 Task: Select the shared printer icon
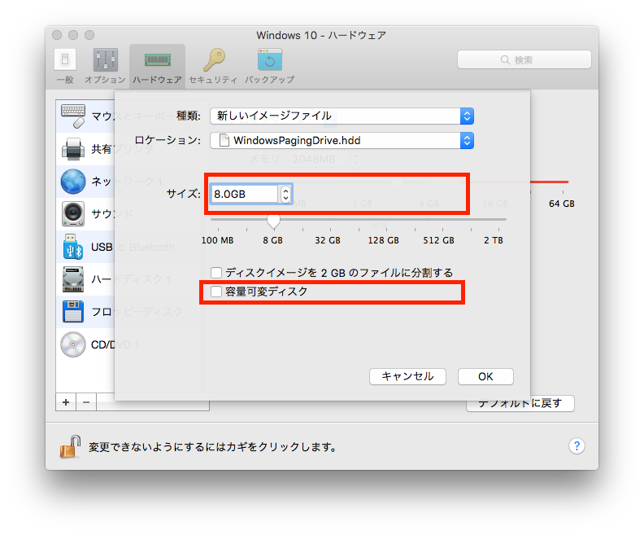tap(73, 149)
